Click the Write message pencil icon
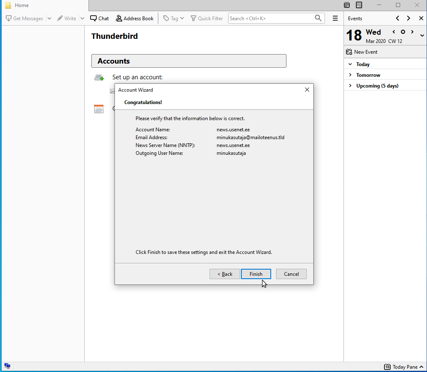Screen dimensions: 427x372 (x=60, y=19)
